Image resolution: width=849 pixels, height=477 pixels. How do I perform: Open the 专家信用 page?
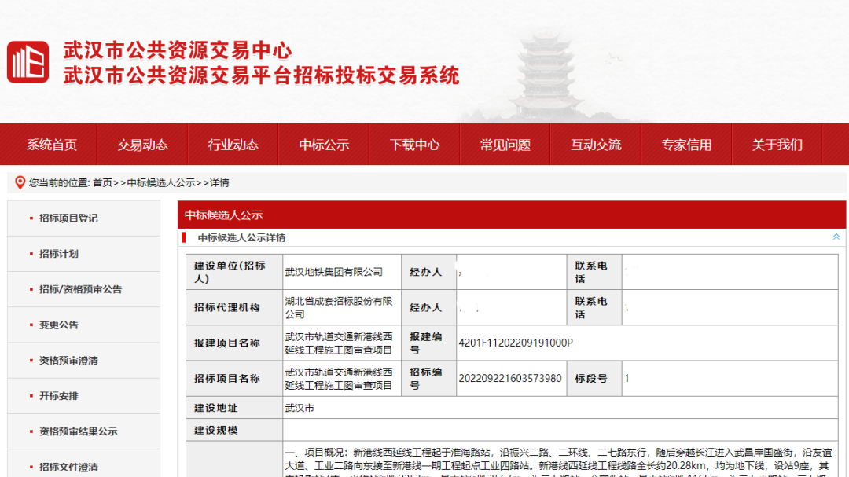pyautogui.click(x=686, y=145)
